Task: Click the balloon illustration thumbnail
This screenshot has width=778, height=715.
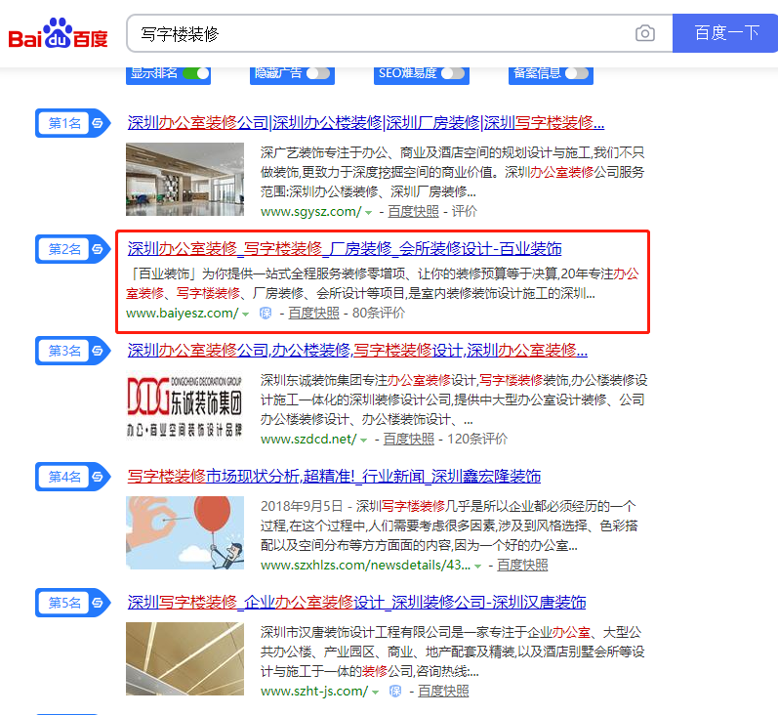Action: click(x=184, y=532)
